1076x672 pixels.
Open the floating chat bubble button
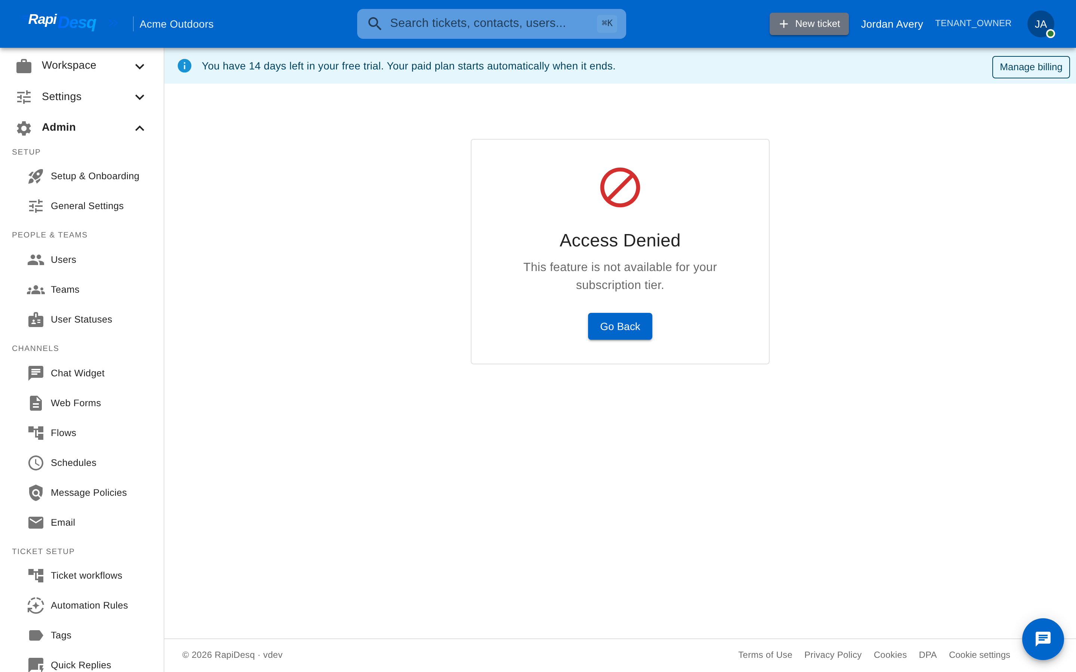(x=1043, y=639)
